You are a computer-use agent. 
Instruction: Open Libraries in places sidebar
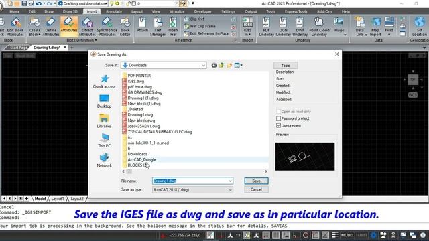105,121
